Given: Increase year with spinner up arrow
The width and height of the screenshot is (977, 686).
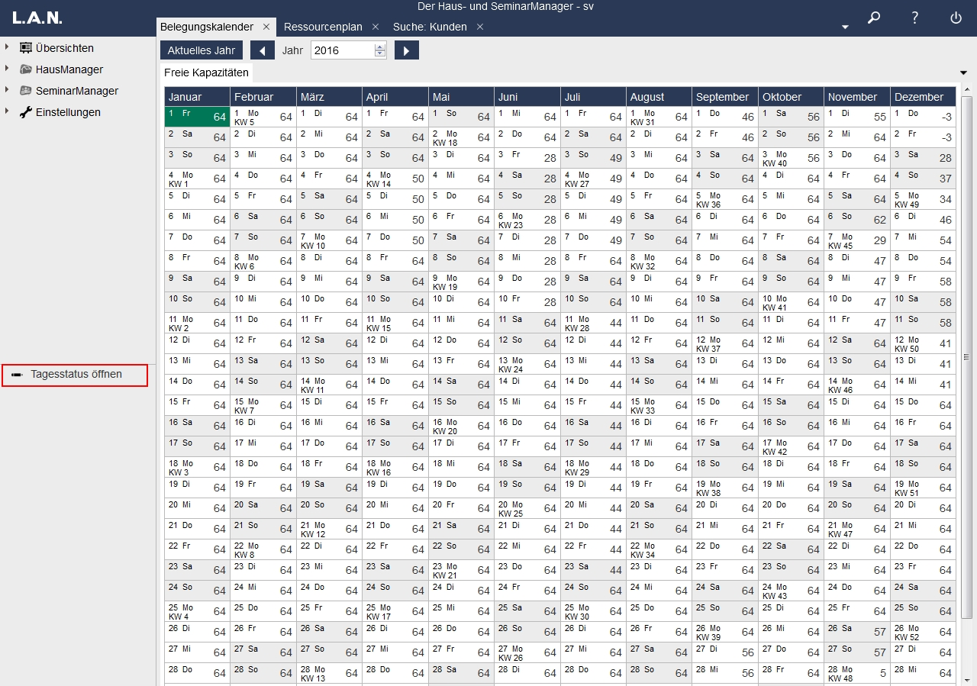Looking at the screenshot, I should click(x=380, y=47).
